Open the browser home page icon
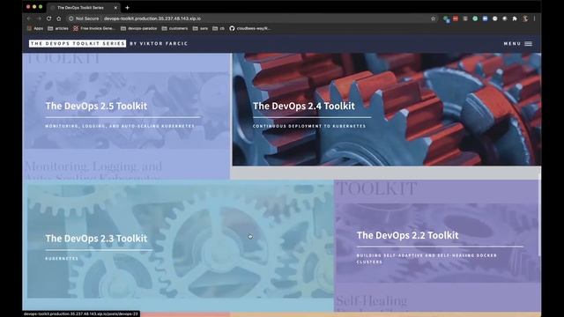The image size is (564, 317). [59, 18]
